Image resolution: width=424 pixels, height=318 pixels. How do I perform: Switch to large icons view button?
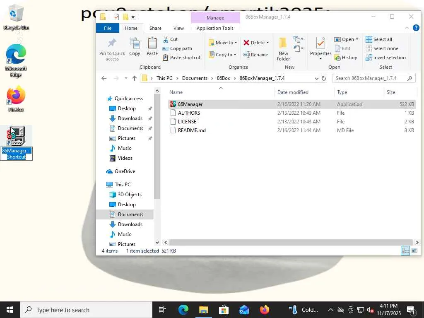pyautogui.click(x=414, y=251)
